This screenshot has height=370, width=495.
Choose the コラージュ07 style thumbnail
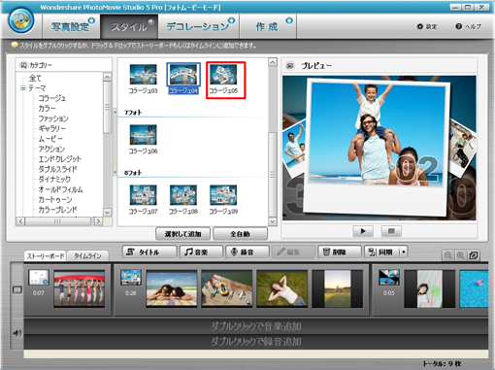[x=143, y=195]
